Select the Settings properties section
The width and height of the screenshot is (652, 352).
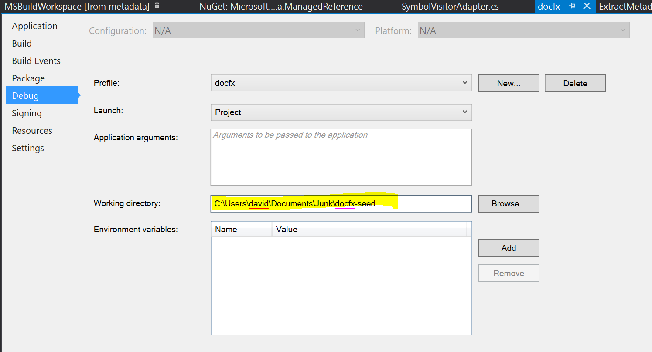[x=28, y=148]
